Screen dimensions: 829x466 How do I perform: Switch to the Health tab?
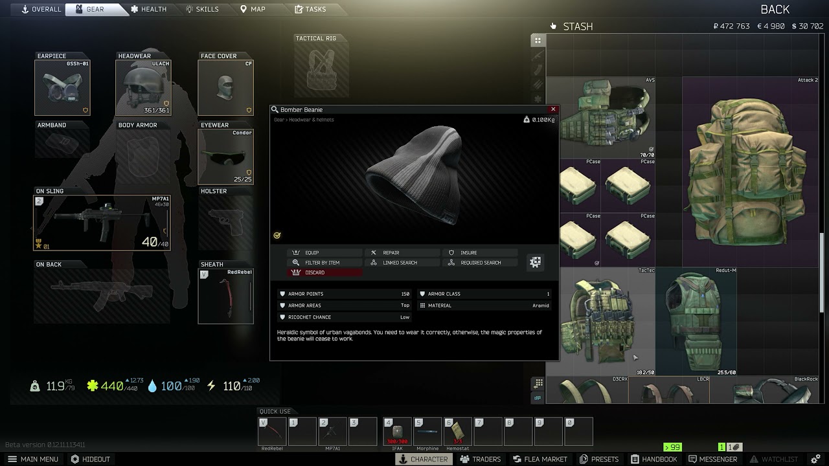point(148,9)
